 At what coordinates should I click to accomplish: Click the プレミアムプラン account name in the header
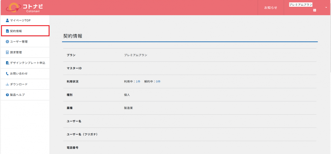click(x=301, y=5)
